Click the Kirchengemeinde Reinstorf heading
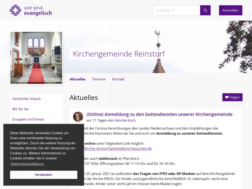252x189 pixels. 119,54
